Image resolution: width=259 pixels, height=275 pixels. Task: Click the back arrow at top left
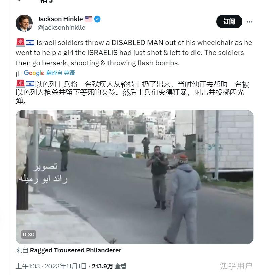click(x=19, y=1)
